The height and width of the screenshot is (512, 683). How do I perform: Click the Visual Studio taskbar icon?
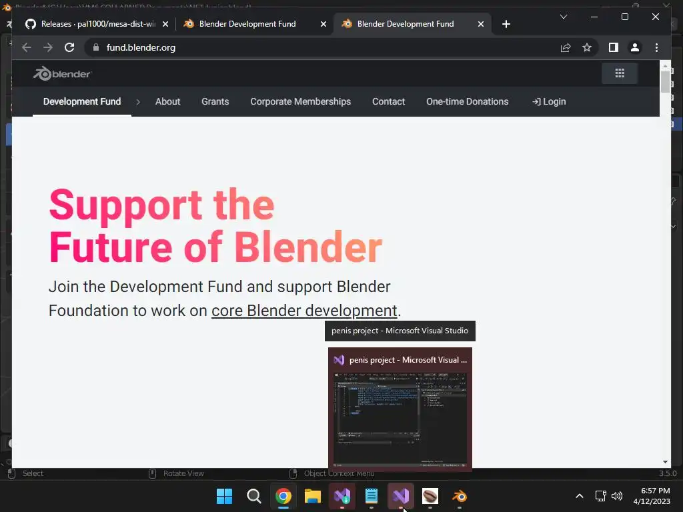401,496
